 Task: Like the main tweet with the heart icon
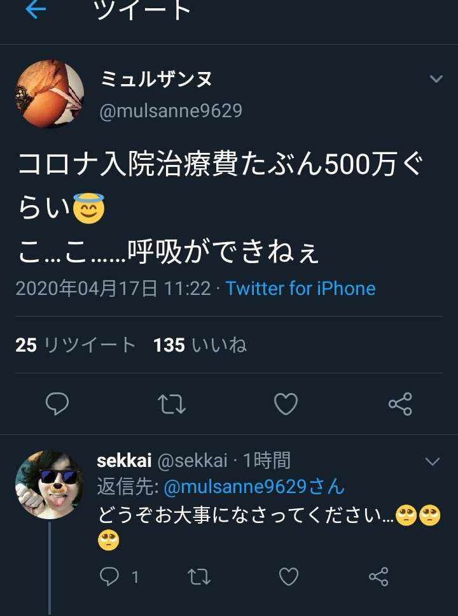pyautogui.click(x=286, y=404)
